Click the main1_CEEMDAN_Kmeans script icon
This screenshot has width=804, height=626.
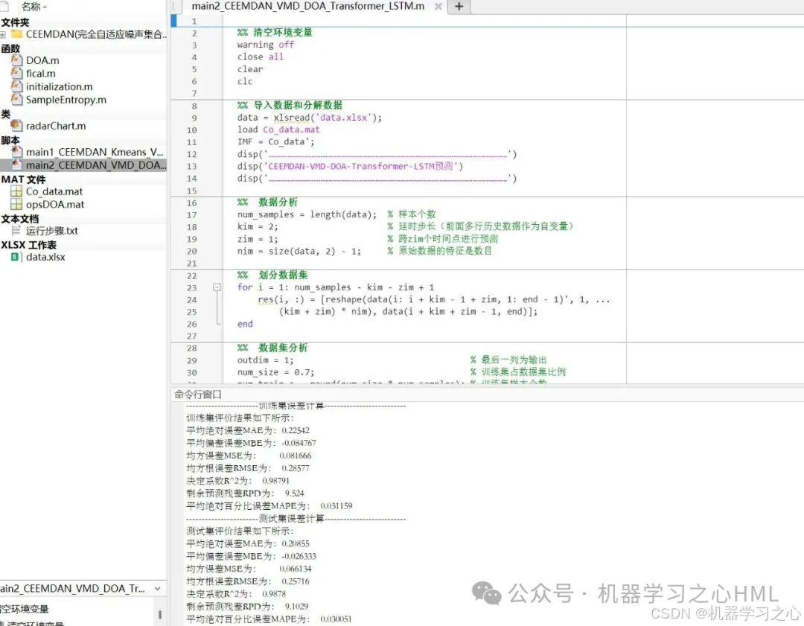(17, 152)
